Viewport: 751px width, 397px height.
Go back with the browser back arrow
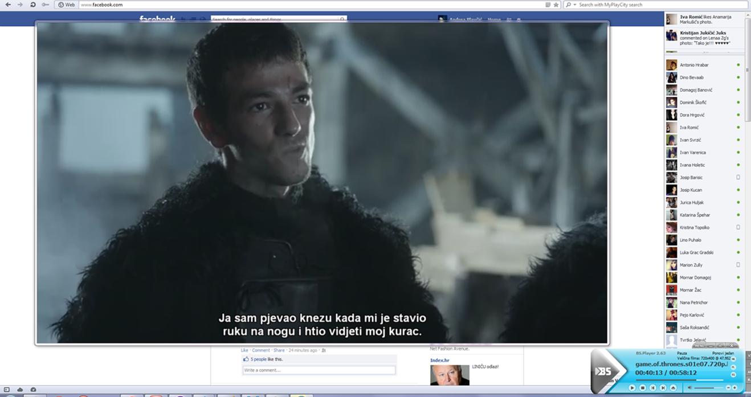[7, 5]
